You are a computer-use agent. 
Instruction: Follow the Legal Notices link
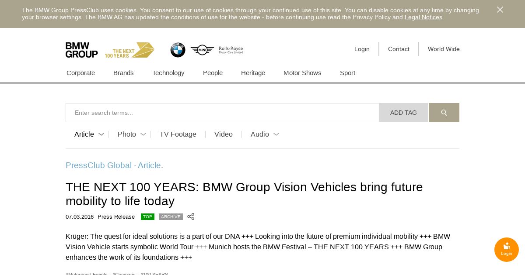pos(423,17)
